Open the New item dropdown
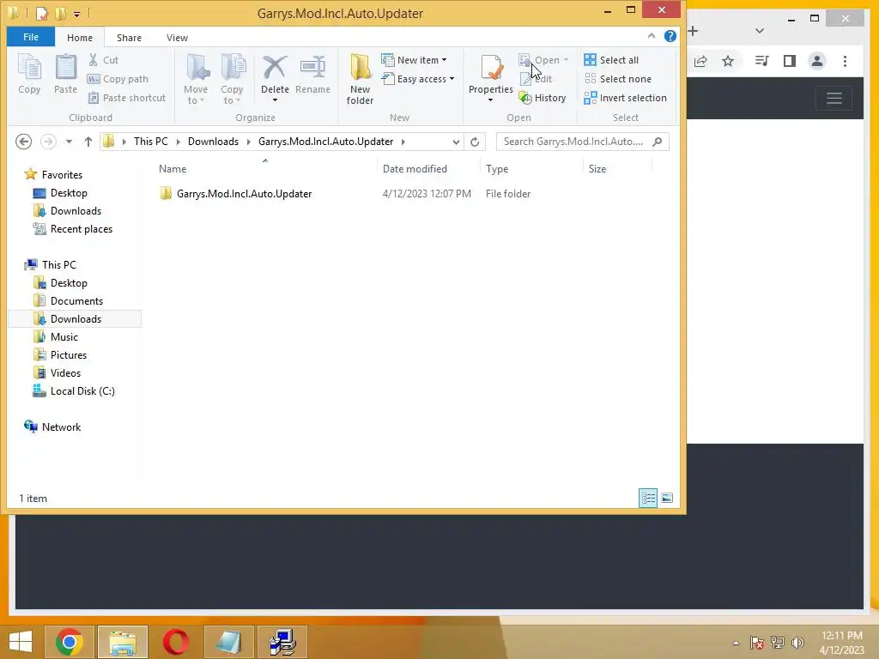This screenshot has height=659, width=879. coord(415,59)
